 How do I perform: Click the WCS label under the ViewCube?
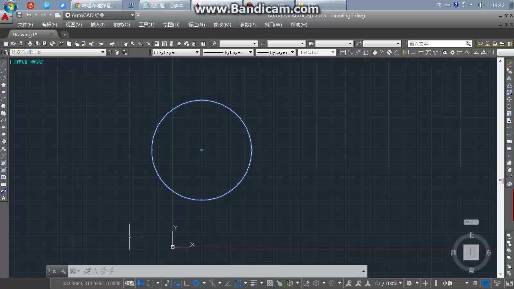coord(471,222)
